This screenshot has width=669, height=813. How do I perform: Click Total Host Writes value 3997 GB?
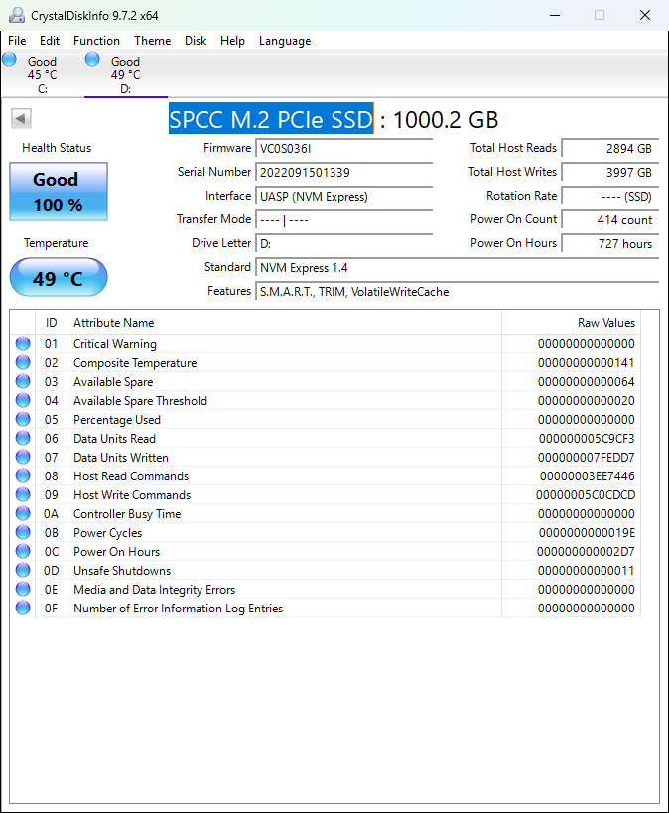click(x=609, y=173)
